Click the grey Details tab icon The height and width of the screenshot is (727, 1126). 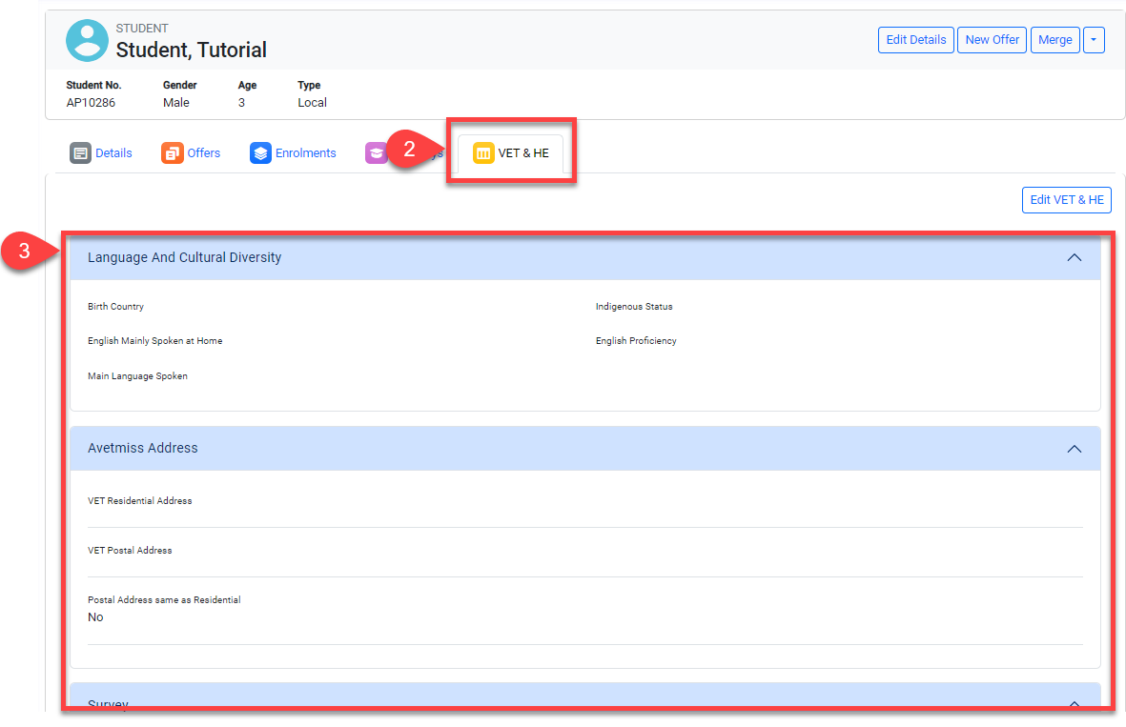pos(81,153)
